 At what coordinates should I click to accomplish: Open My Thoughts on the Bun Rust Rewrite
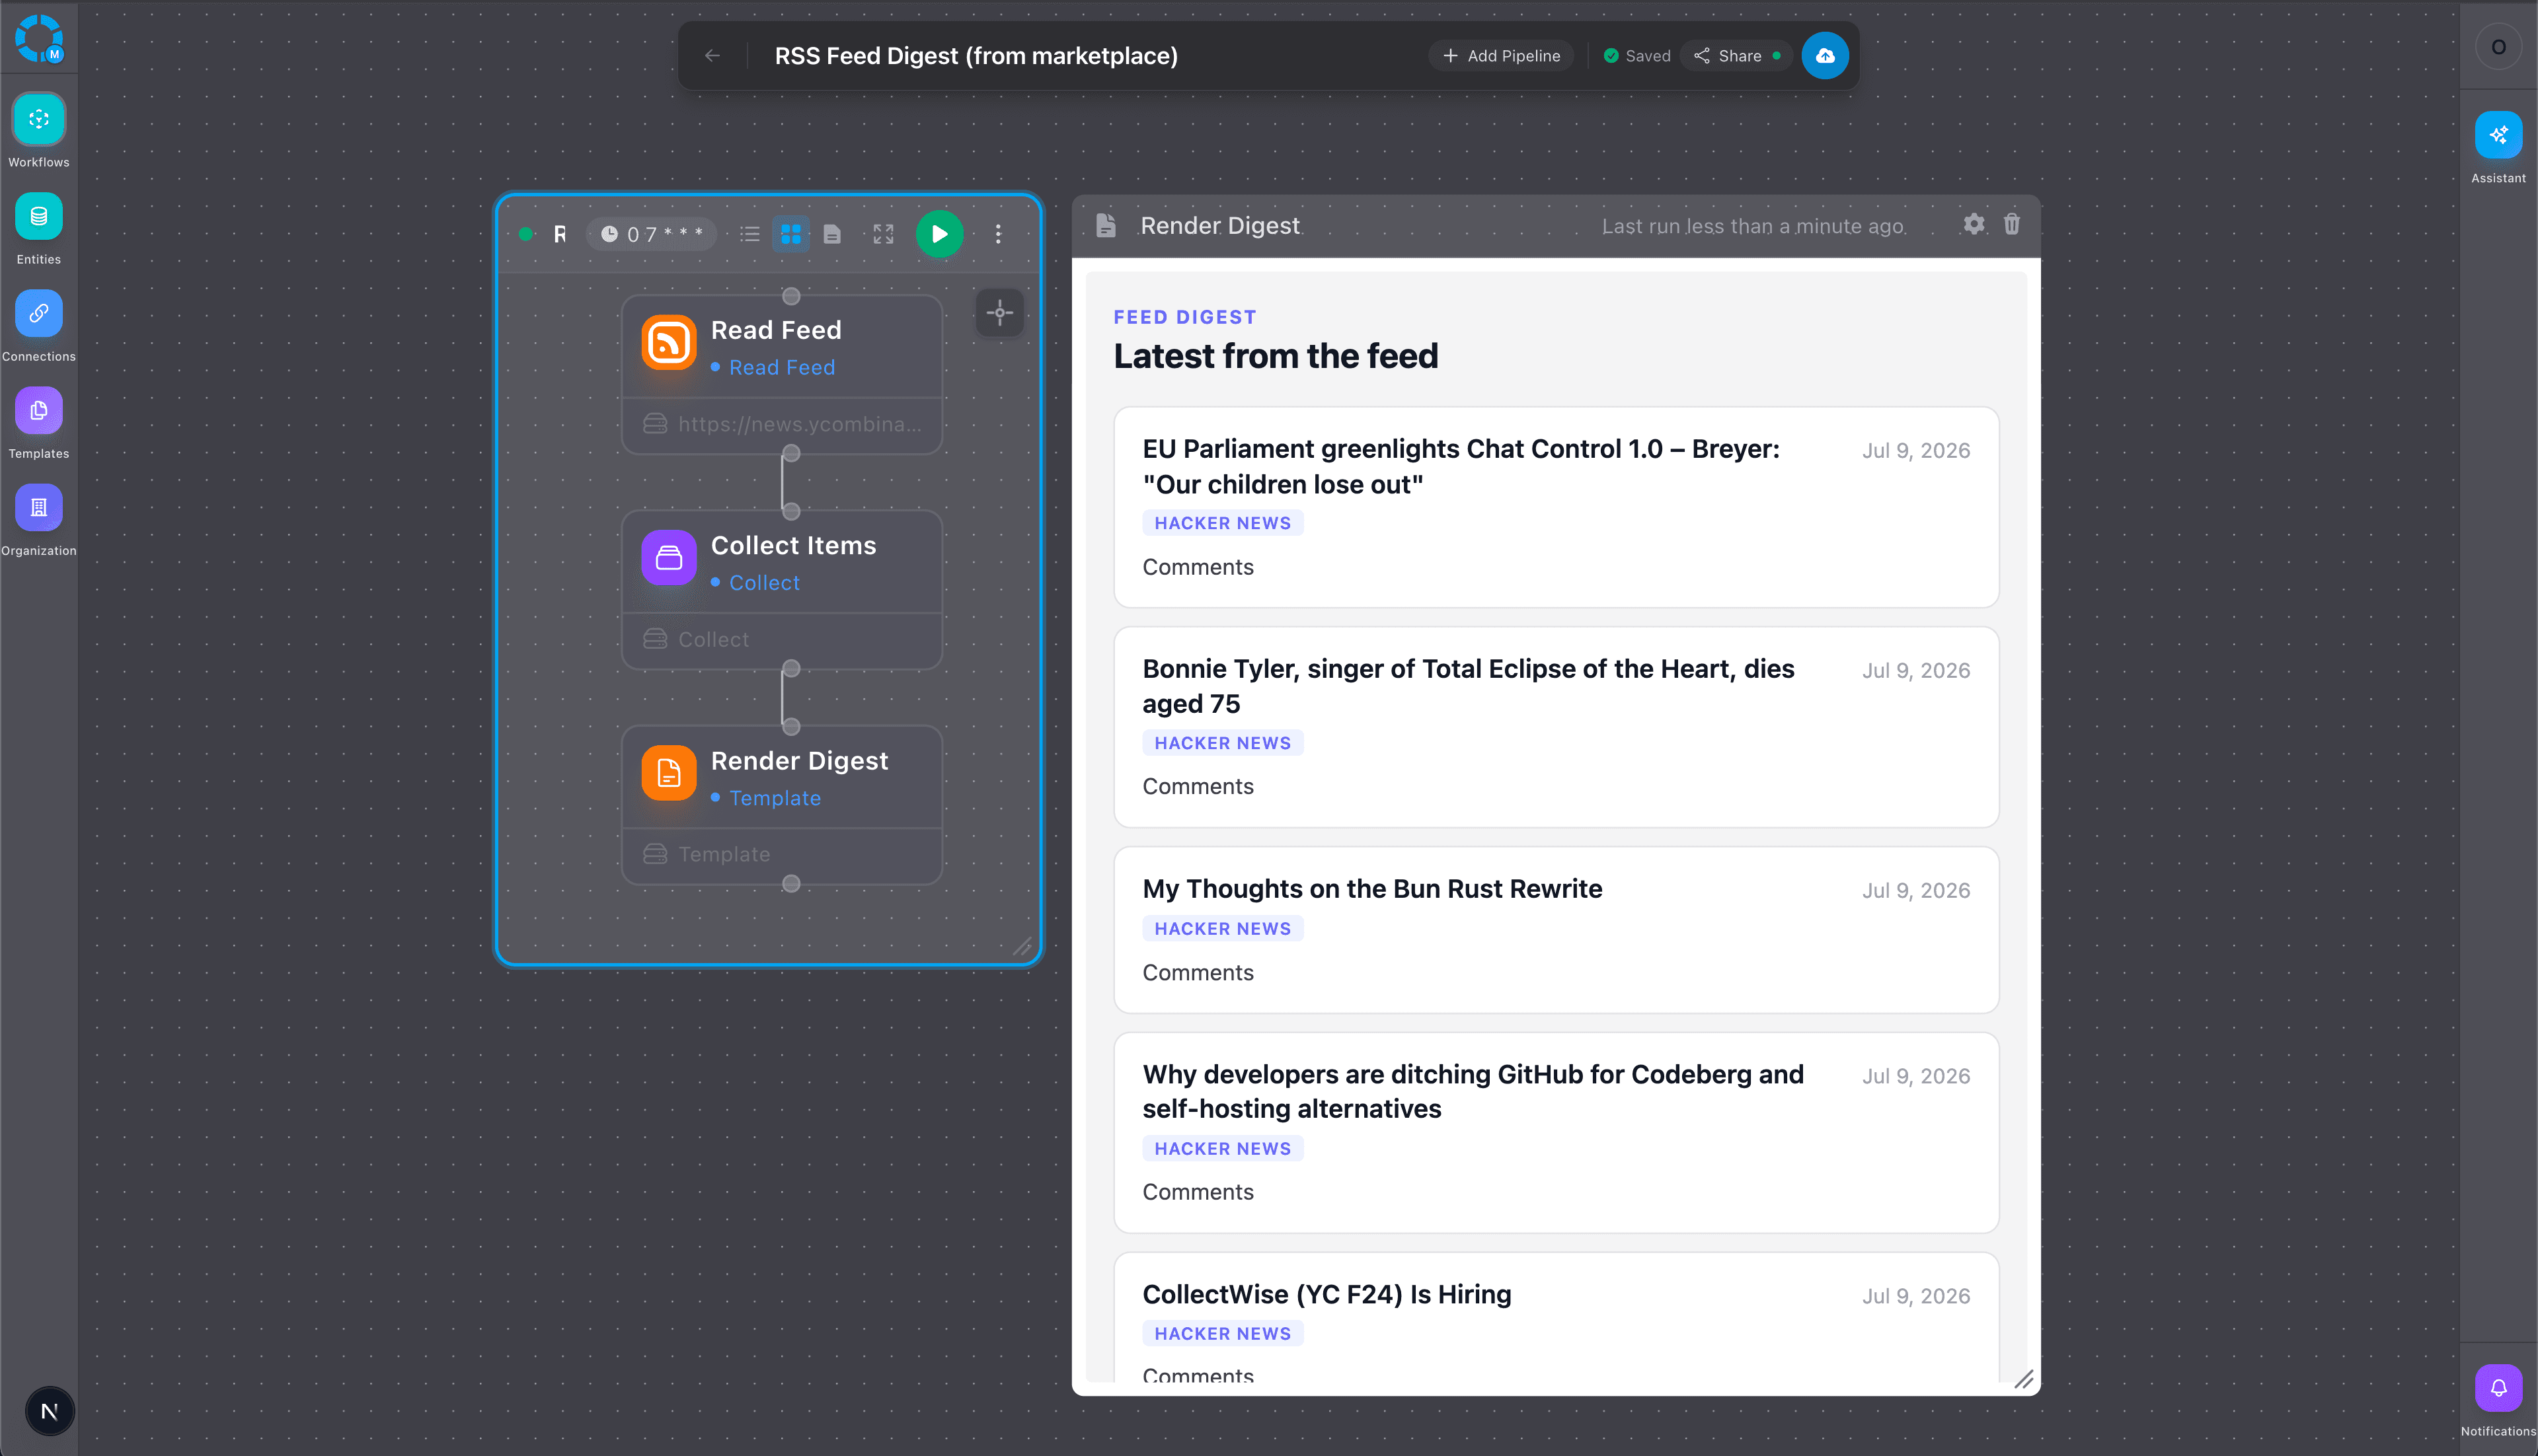[x=1373, y=889]
